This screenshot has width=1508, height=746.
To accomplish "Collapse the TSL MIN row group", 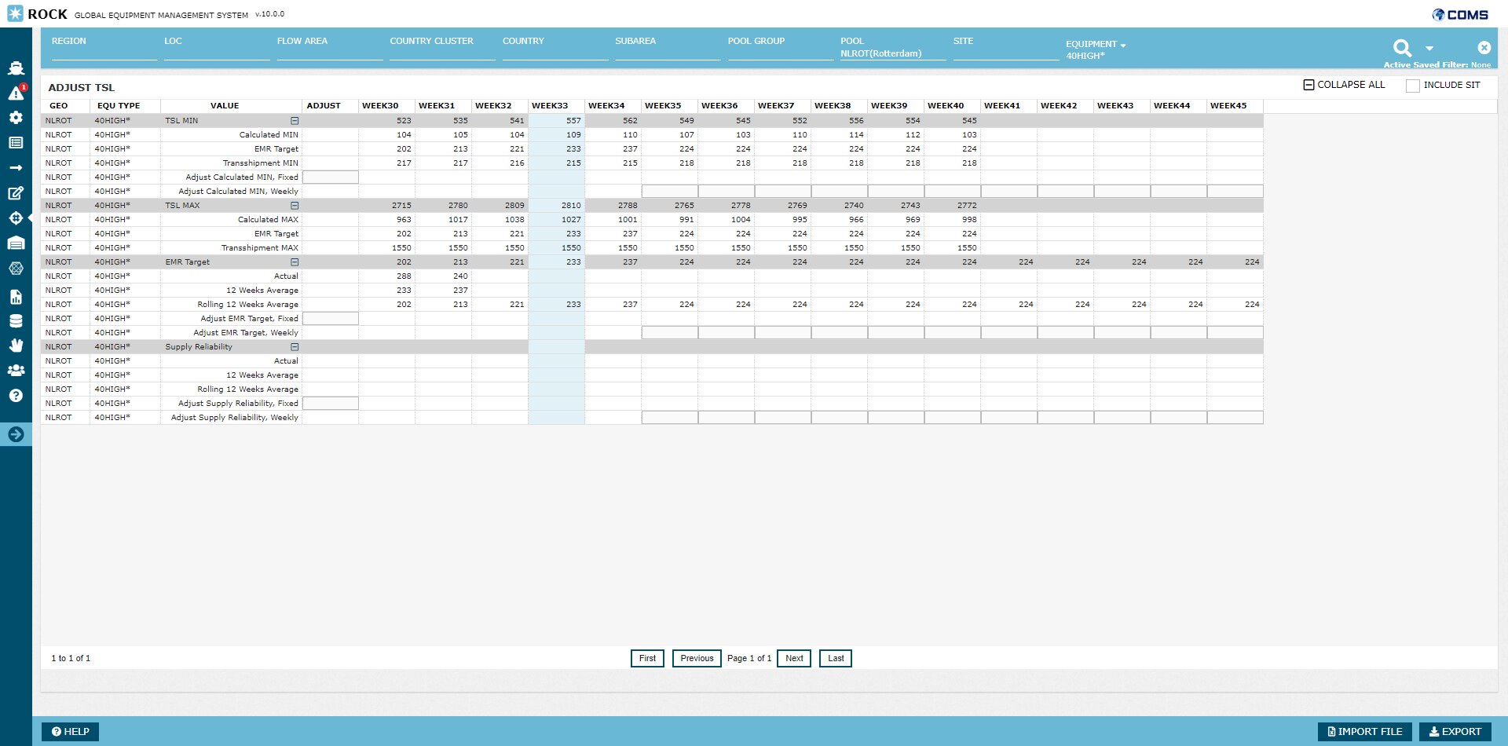I will [x=295, y=121].
